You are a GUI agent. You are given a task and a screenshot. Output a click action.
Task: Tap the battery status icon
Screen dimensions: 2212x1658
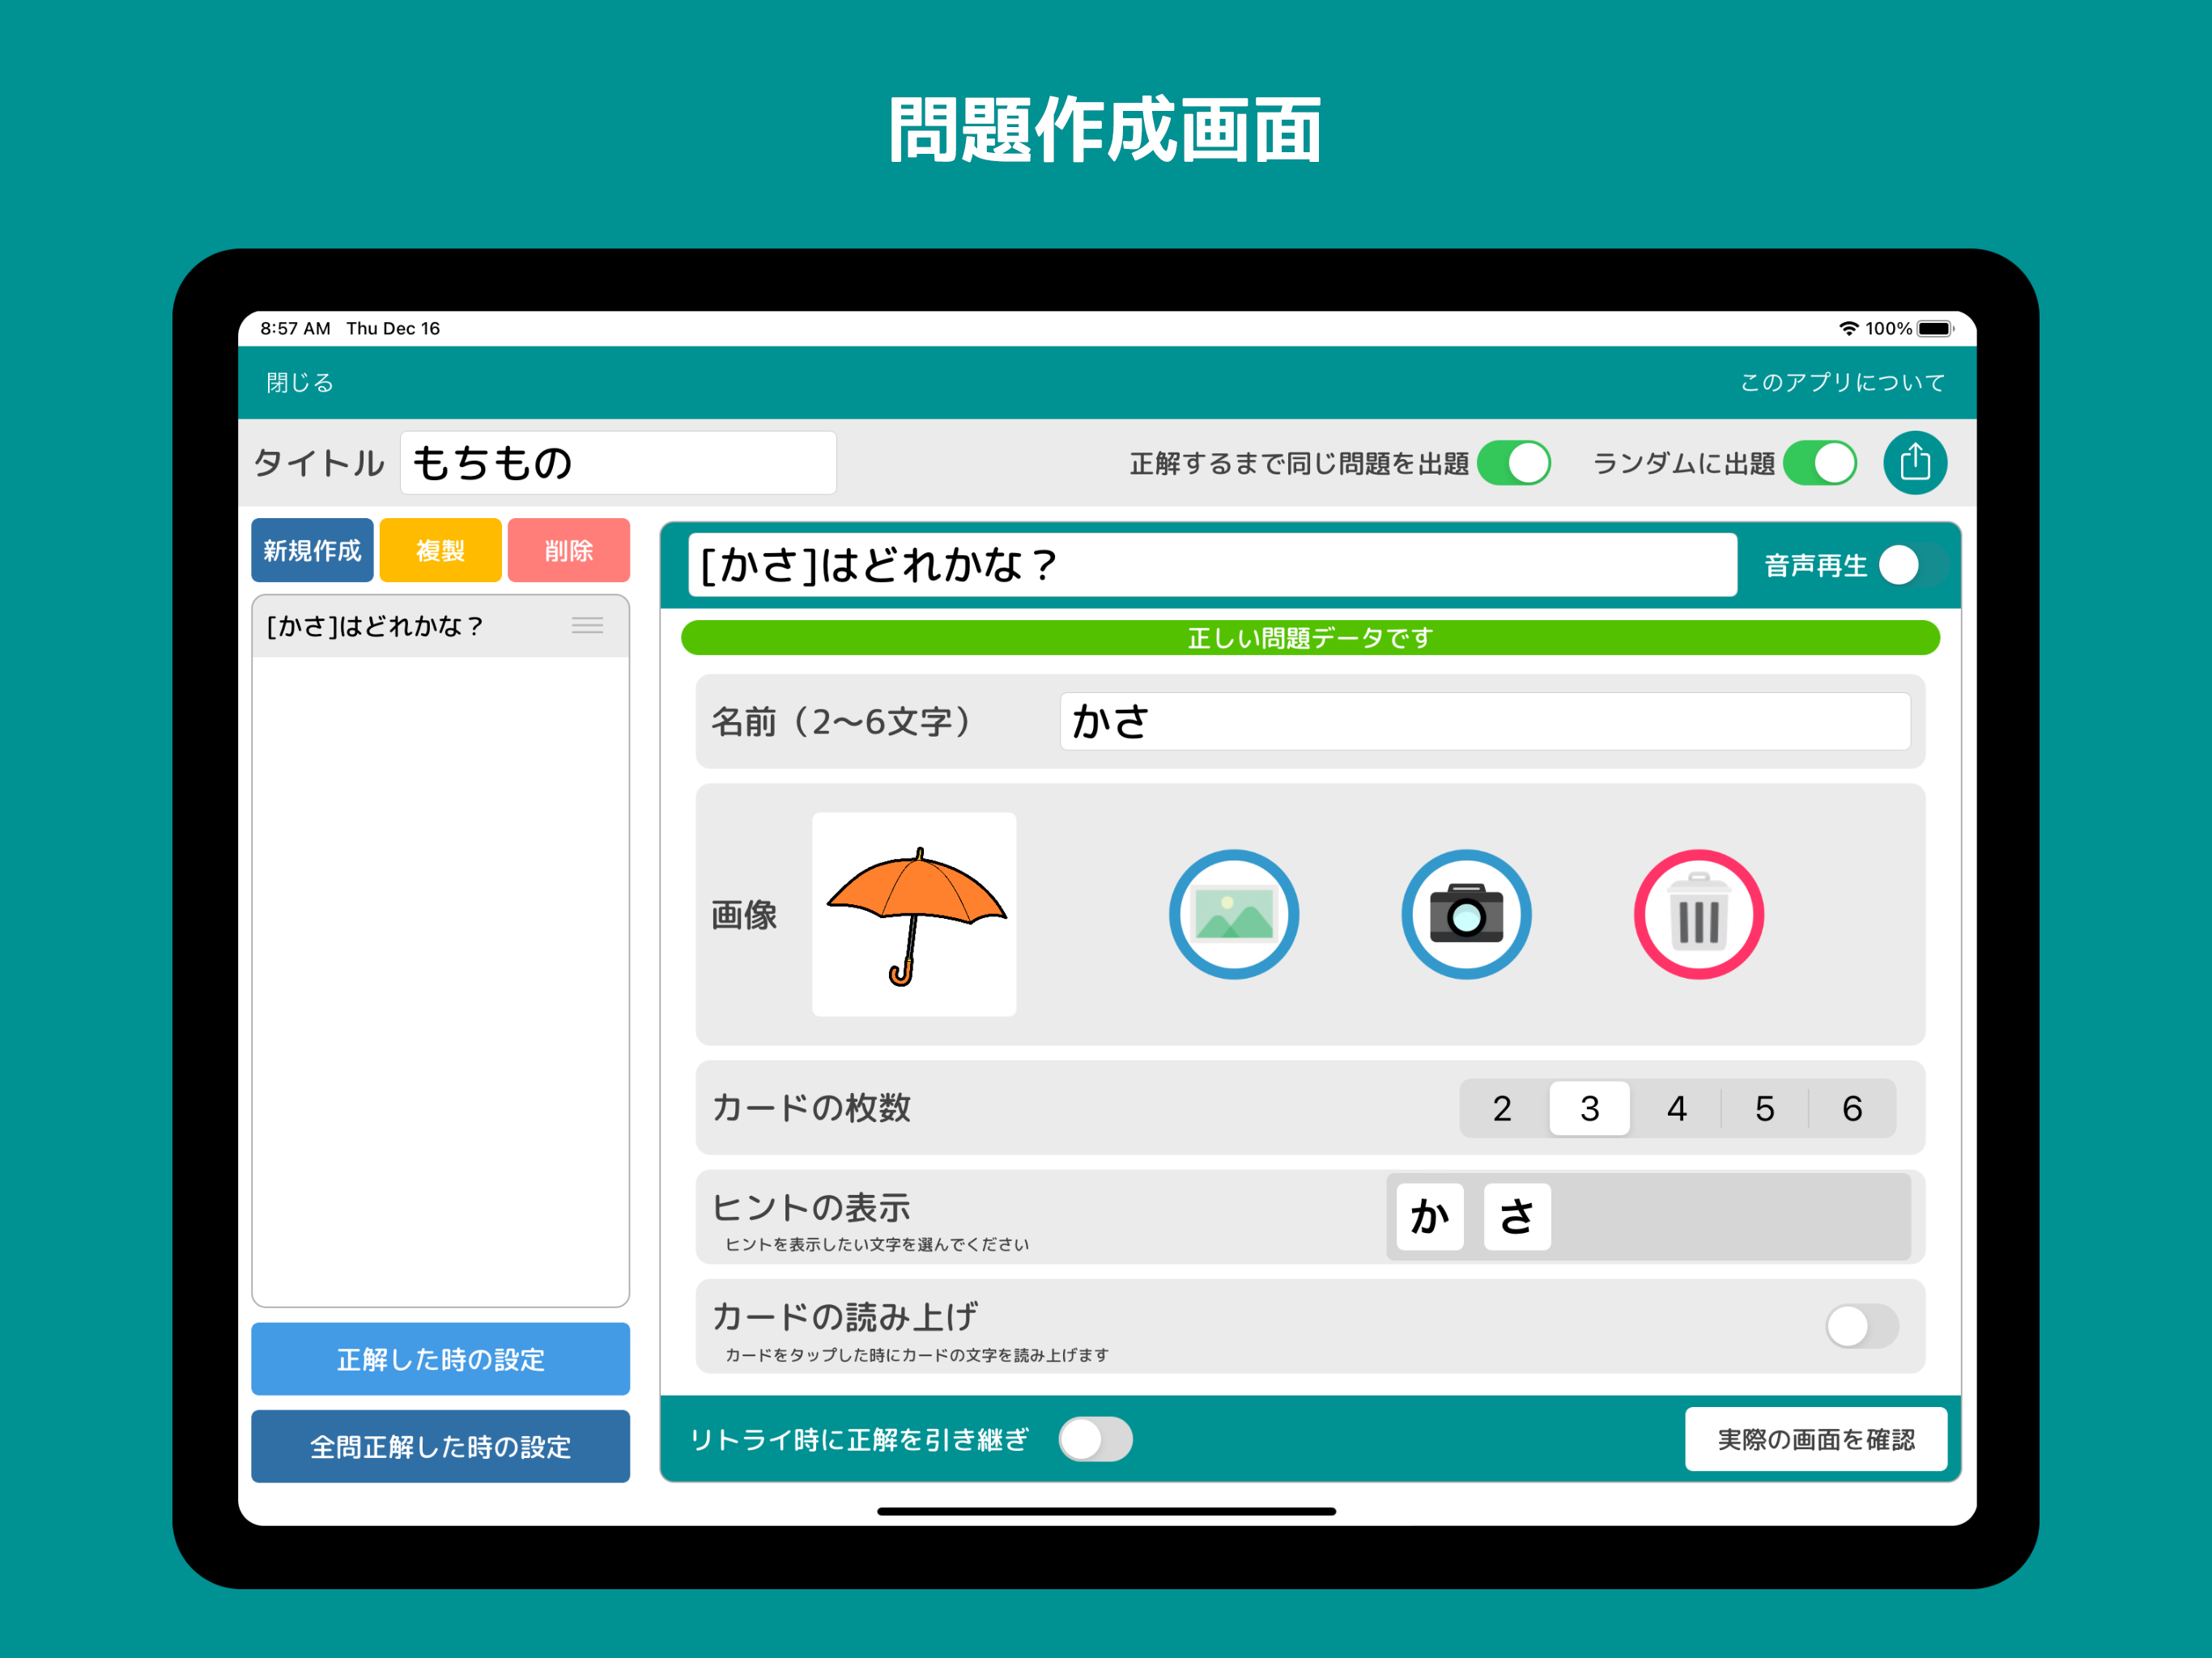[x=1934, y=328]
